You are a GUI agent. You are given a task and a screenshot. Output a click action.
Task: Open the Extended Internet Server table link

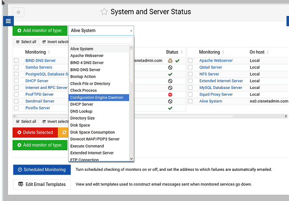coord(221,81)
